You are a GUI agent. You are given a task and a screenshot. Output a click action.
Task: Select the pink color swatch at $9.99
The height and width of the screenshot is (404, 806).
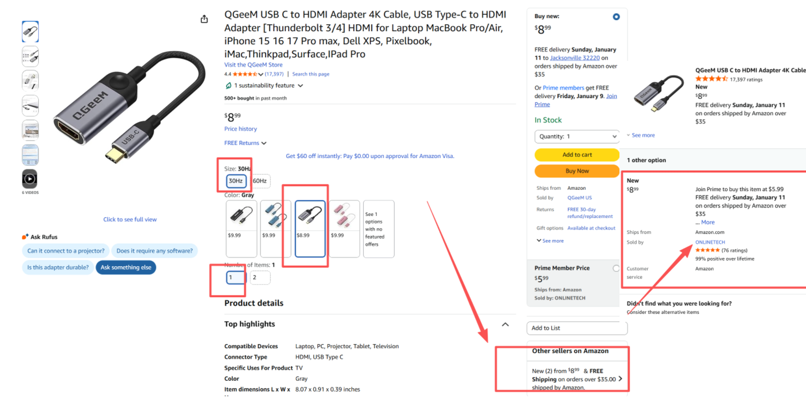click(x=344, y=221)
